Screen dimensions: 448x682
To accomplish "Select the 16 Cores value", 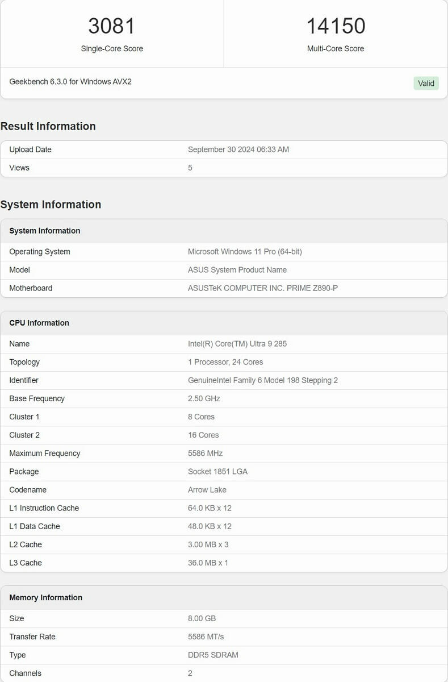I will [203, 435].
